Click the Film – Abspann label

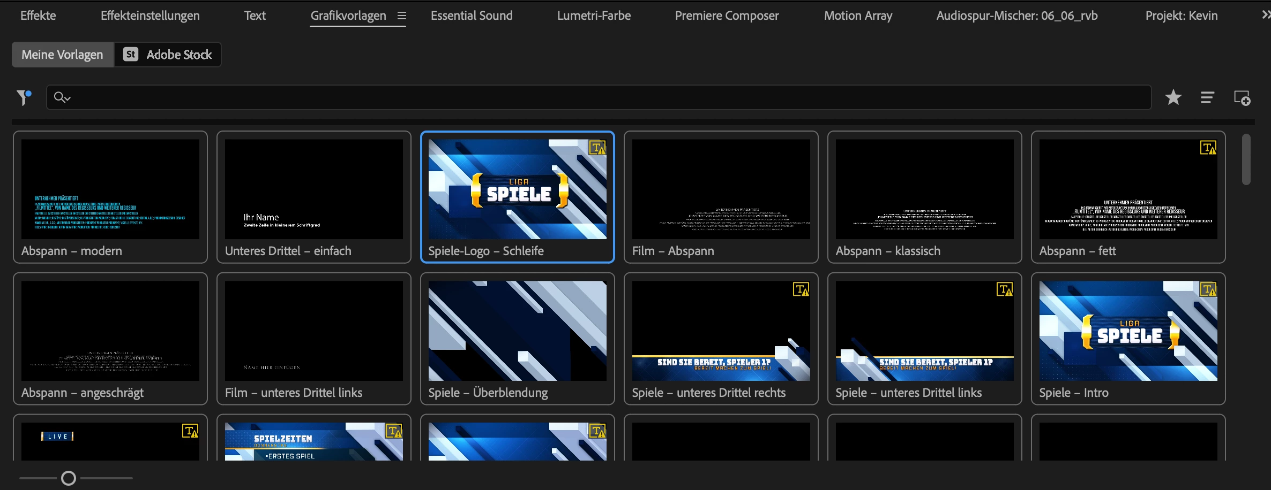673,251
